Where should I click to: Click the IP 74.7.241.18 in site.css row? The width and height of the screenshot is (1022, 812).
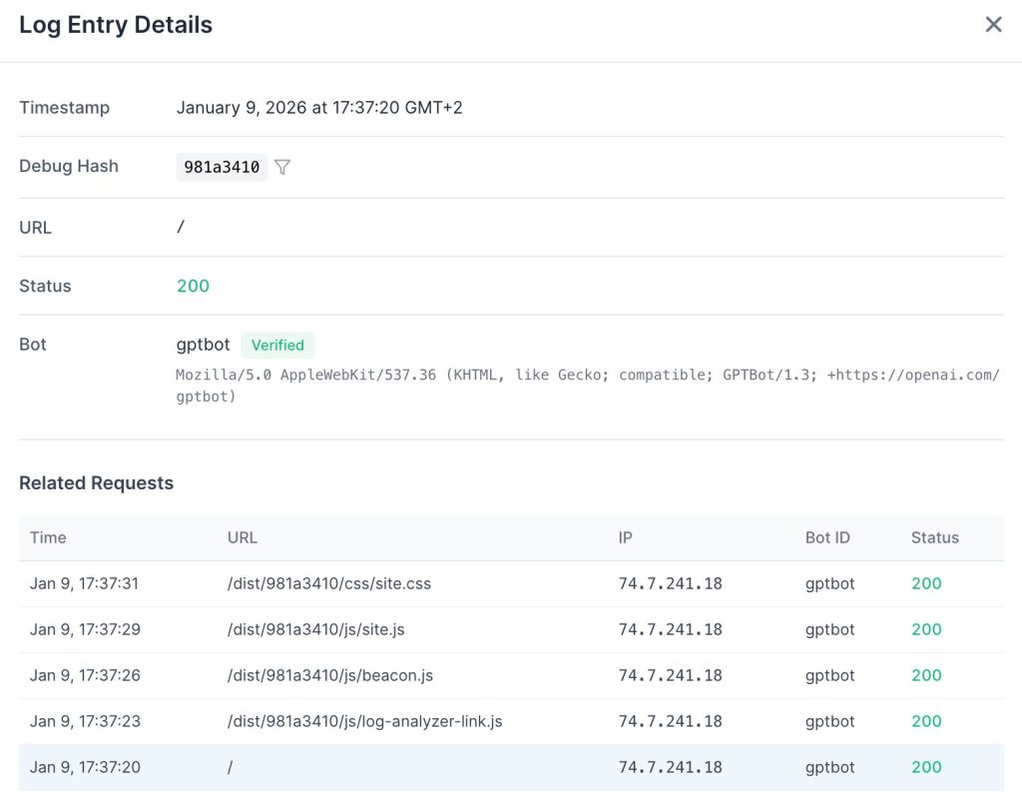(x=670, y=583)
